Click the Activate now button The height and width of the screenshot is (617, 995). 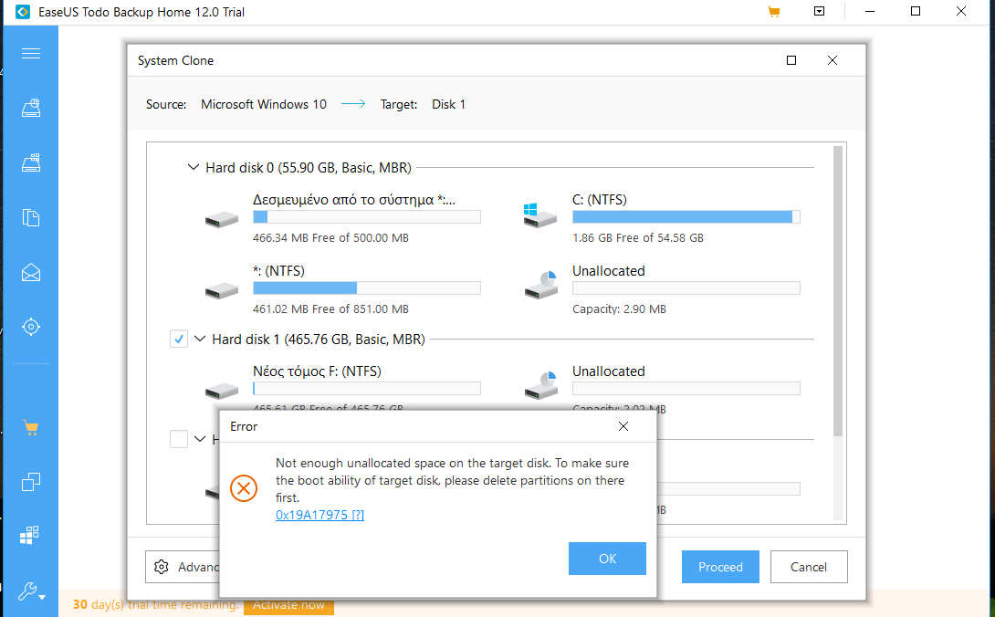[288, 605]
